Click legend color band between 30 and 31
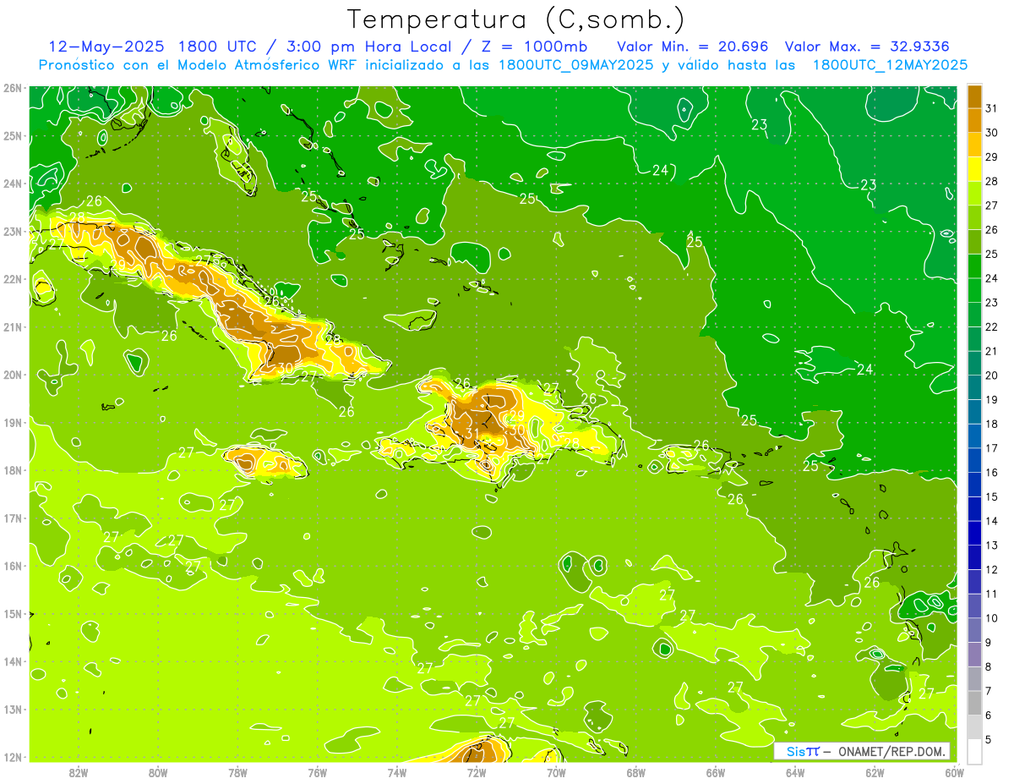 tap(974, 120)
